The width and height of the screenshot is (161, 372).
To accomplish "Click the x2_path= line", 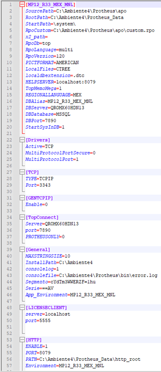I will click(37, 37).
